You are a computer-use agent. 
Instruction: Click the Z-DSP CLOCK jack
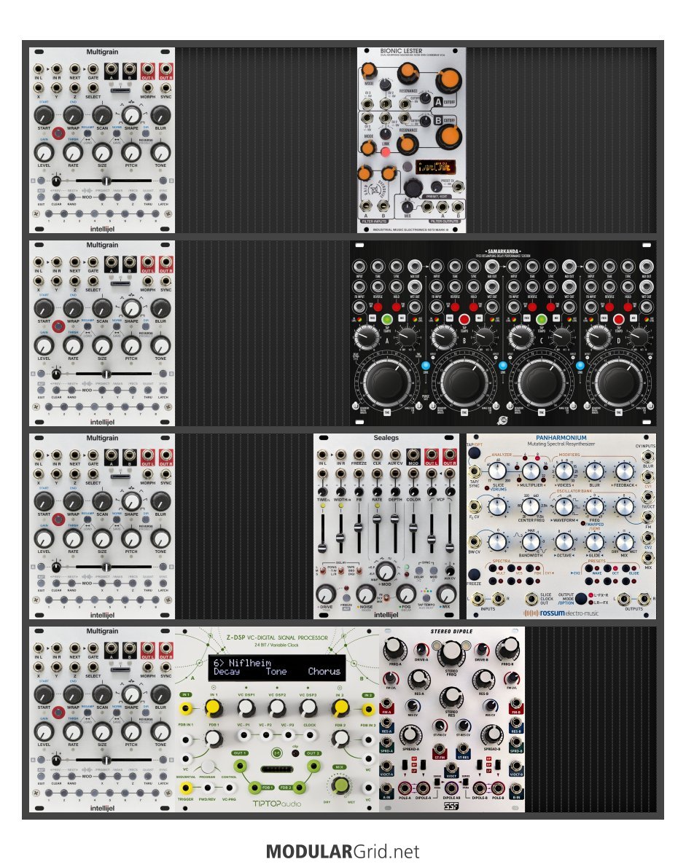point(310,735)
